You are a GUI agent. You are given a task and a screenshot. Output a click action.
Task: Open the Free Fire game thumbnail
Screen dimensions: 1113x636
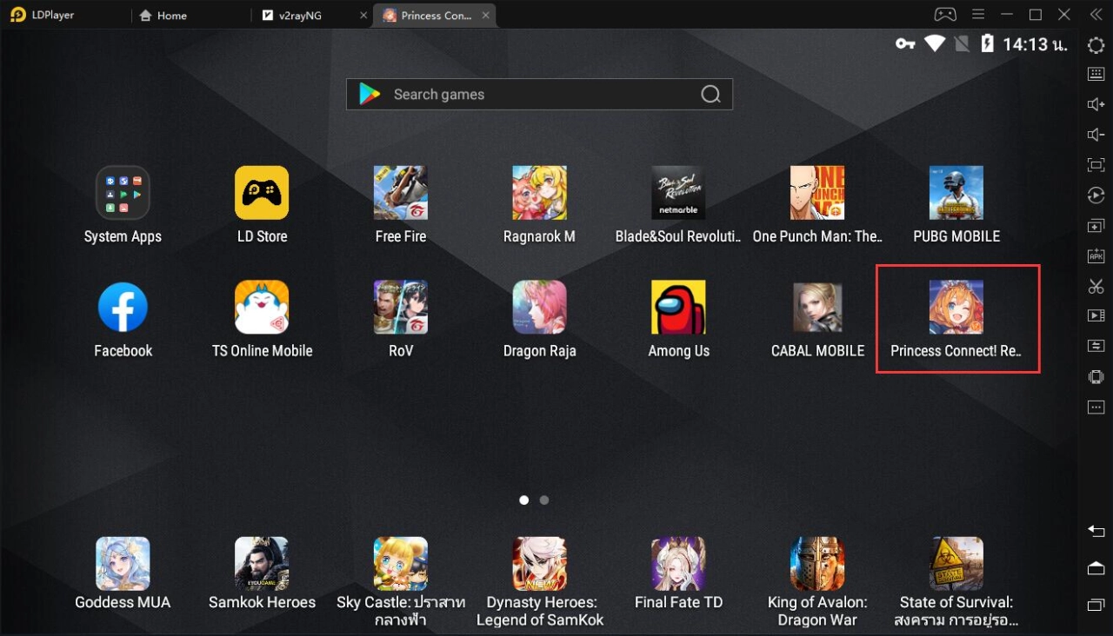click(x=401, y=193)
